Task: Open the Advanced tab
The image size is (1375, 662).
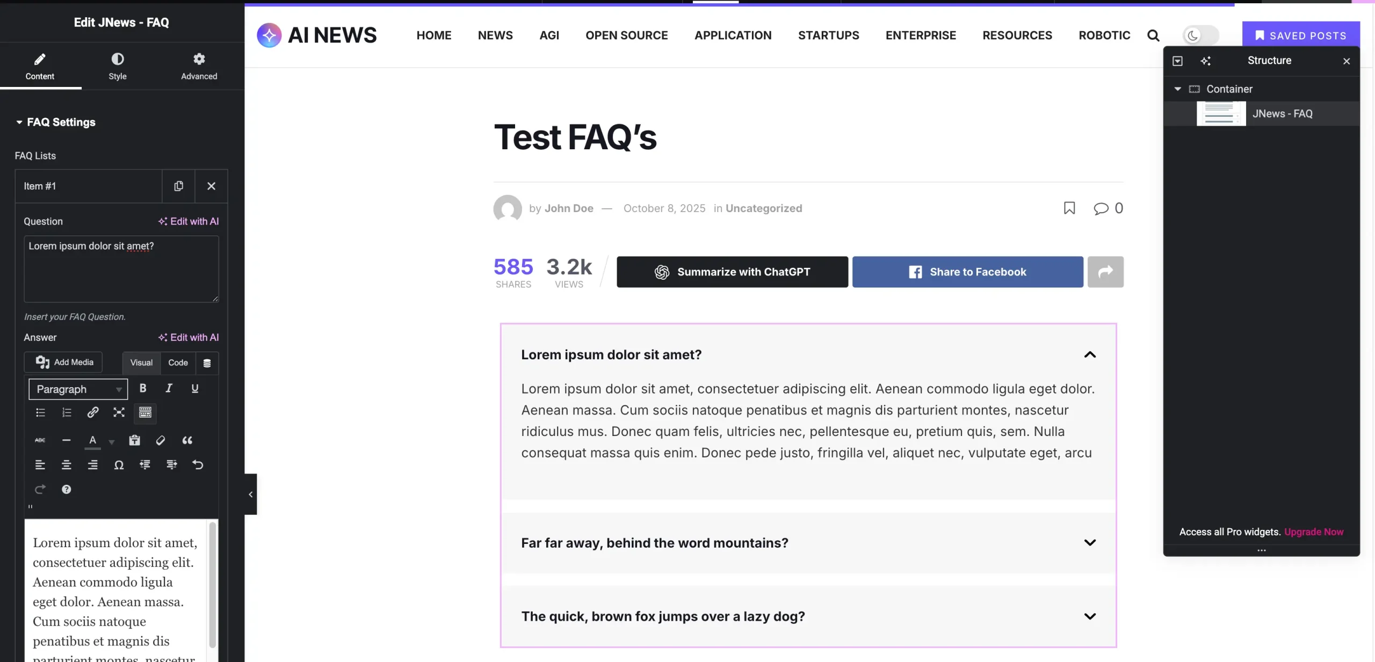Action: tap(199, 66)
